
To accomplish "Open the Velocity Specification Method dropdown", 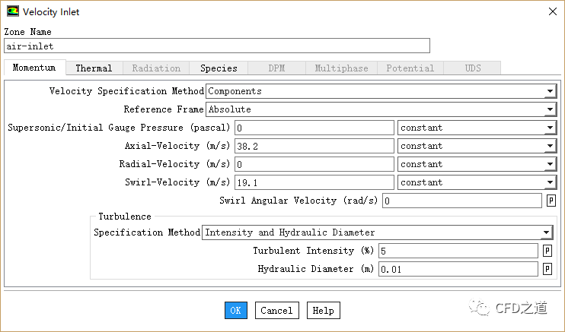I will 381,91.
